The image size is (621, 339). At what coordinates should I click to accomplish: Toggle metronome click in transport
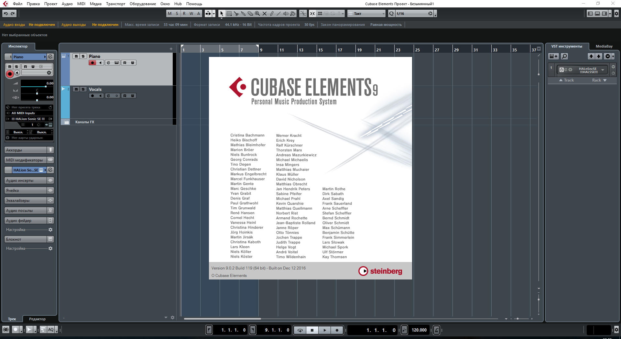(436, 330)
